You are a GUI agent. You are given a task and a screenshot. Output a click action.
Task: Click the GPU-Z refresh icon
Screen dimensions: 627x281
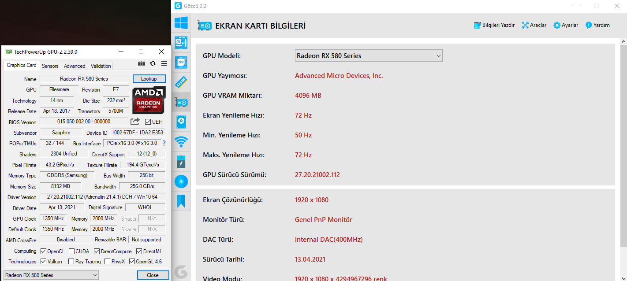pyautogui.click(x=153, y=64)
